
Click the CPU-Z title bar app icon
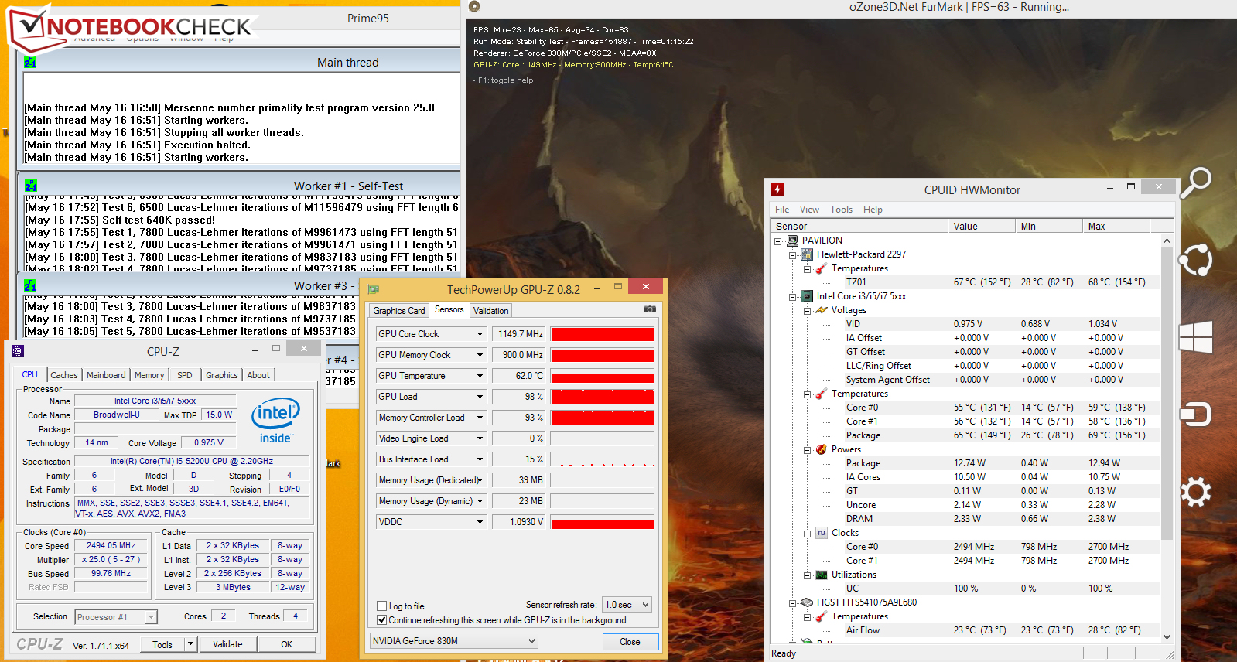point(18,351)
